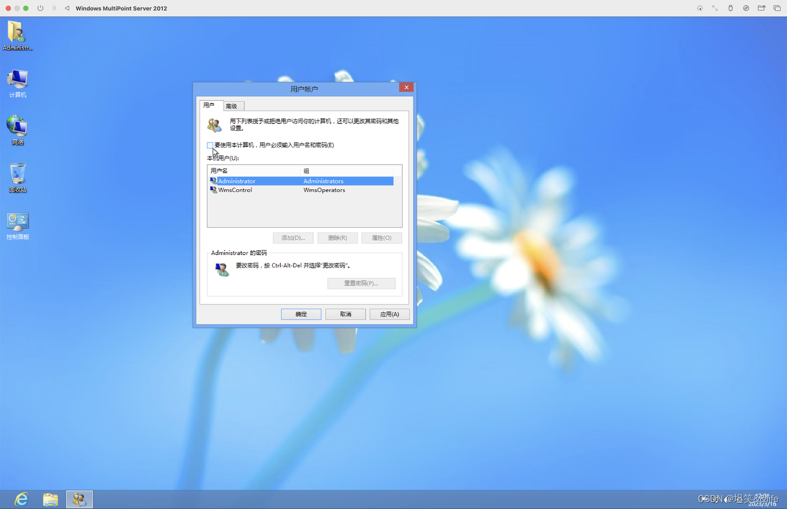Open the 控制面板 desktop icon
Screen dimensions: 787x509
point(17,226)
